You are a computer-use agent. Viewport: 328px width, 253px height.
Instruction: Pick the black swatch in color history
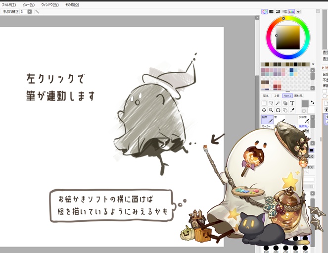(295, 64)
